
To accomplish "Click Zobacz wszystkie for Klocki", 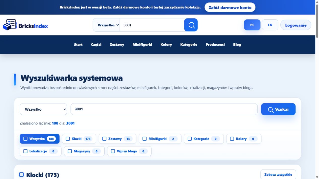I will pos(278,174).
